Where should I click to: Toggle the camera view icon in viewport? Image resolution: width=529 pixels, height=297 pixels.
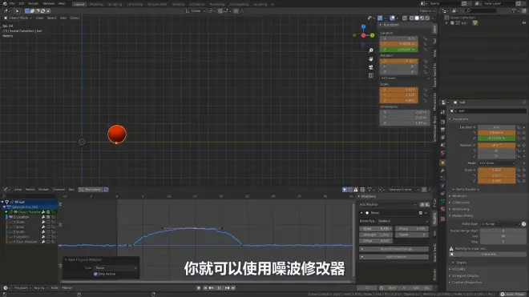tap(371, 67)
